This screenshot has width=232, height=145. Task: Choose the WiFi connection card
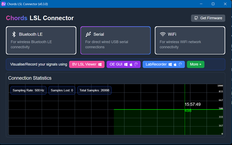[190, 40]
